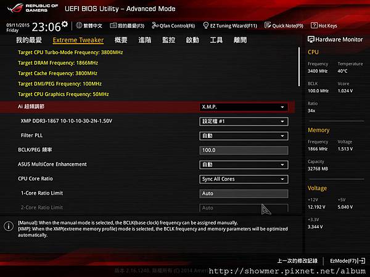Click the ROG logo at top left
The image size is (370, 277).
15,9
